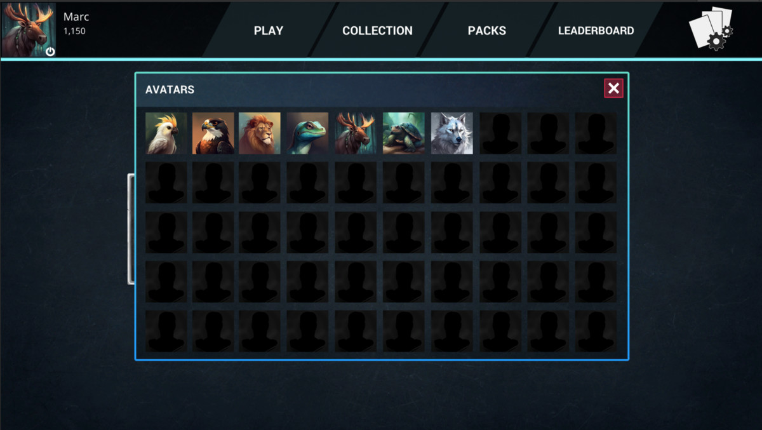Click the Marc player name

click(76, 17)
